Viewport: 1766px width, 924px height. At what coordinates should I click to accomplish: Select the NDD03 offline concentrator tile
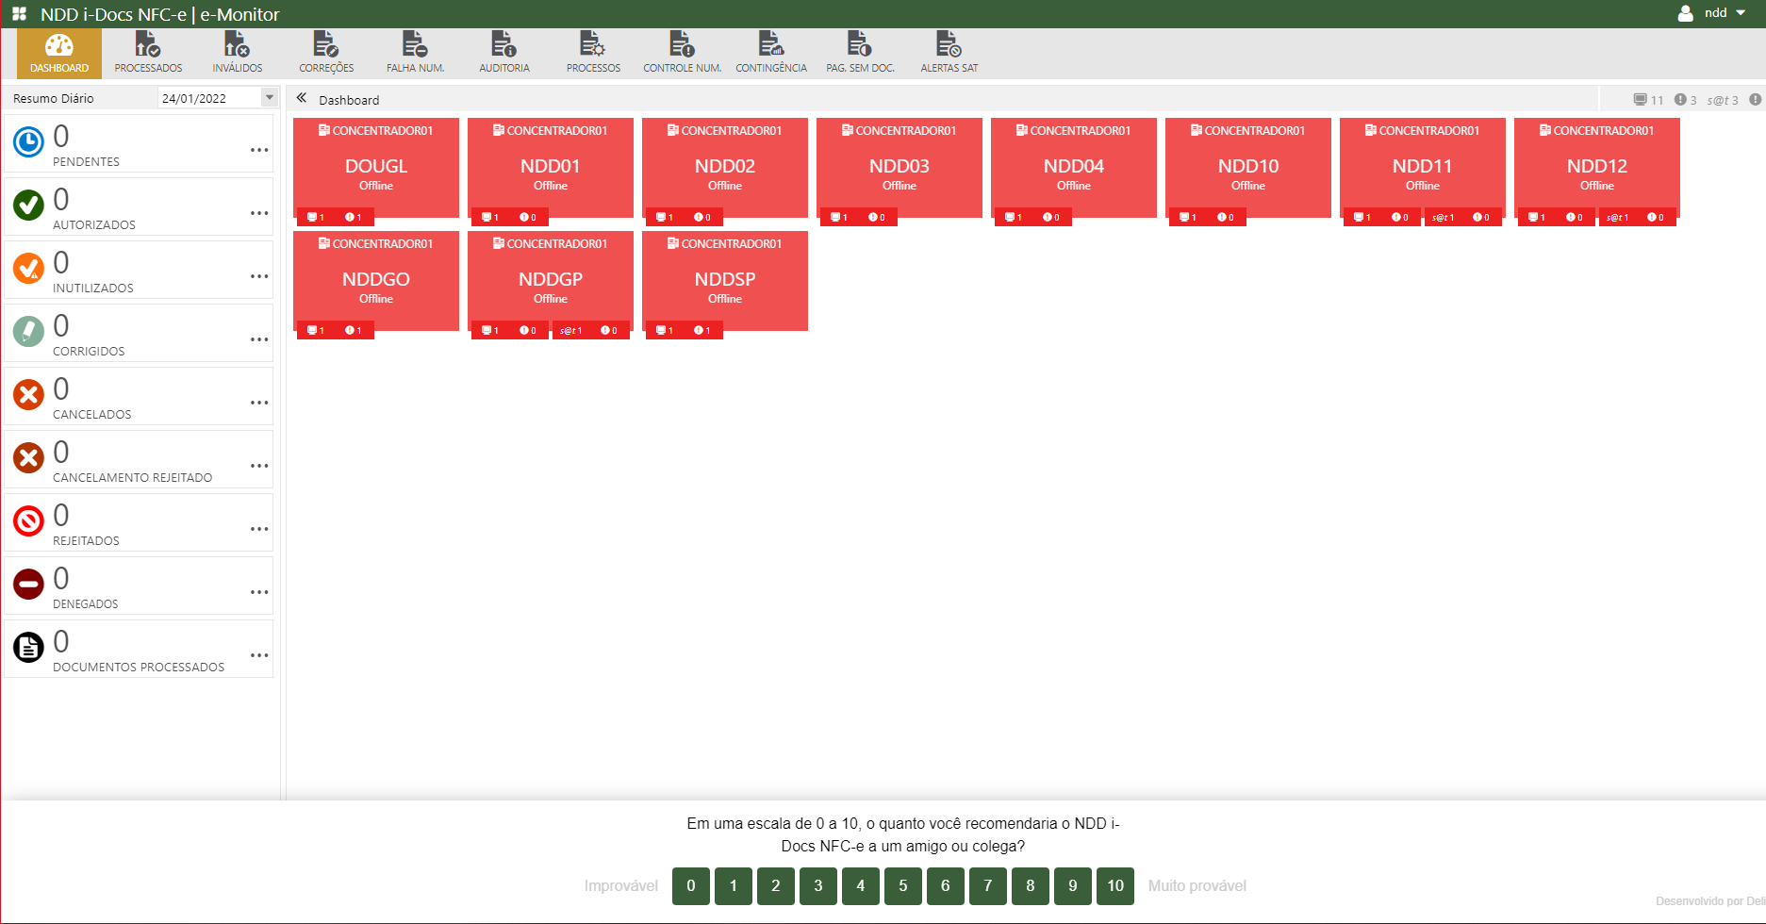click(899, 168)
